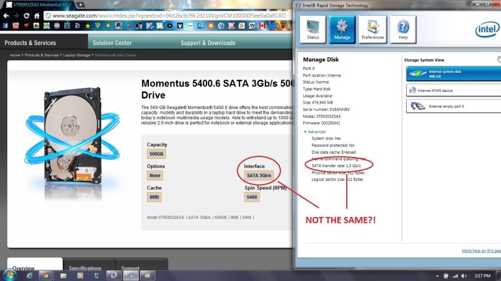Open the Help section in Intel Rapid Storage
Image resolution: width=501 pixels, height=281 pixels.
[x=403, y=29]
